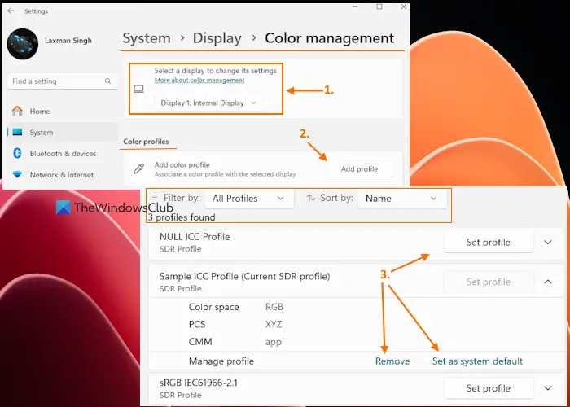570x407 pixels.
Task: Click the Home house icon in sidebar
Action: (17, 111)
